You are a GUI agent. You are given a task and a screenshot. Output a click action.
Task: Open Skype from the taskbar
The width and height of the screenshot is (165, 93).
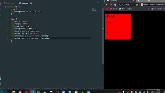tap(70, 92)
